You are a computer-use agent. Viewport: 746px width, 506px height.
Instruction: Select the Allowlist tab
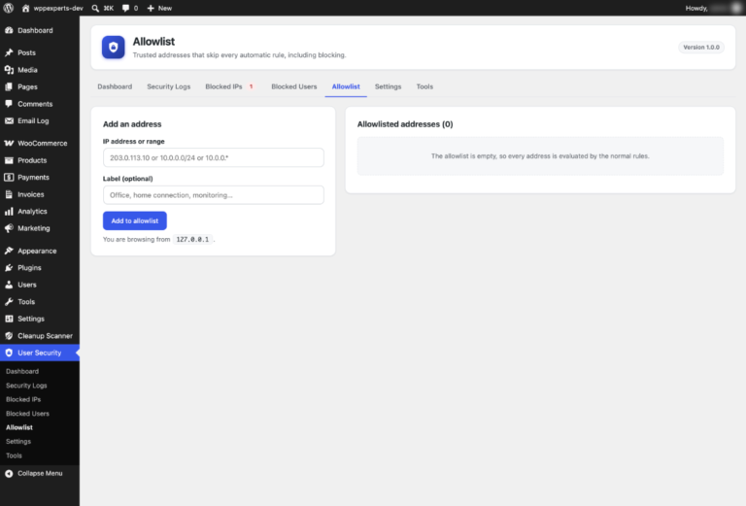pyautogui.click(x=346, y=86)
